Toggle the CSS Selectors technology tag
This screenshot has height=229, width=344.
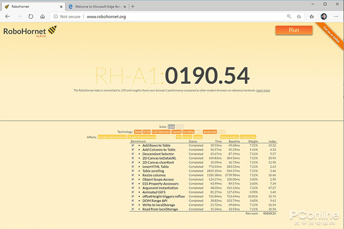161,132
